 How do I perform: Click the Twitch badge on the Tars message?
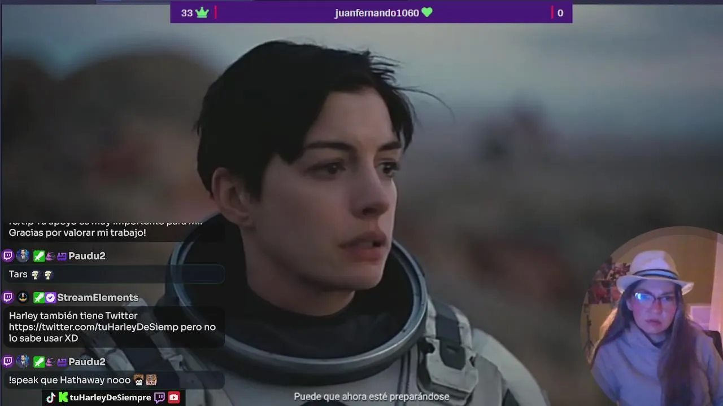click(x=8, y=255)
